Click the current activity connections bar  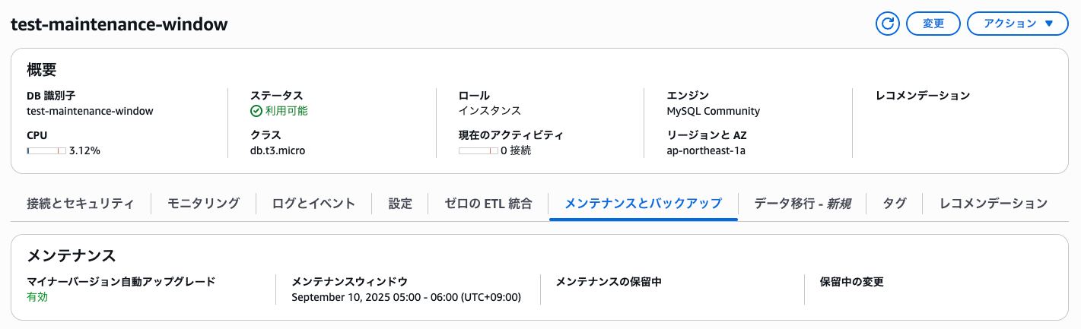pos(479,150)
